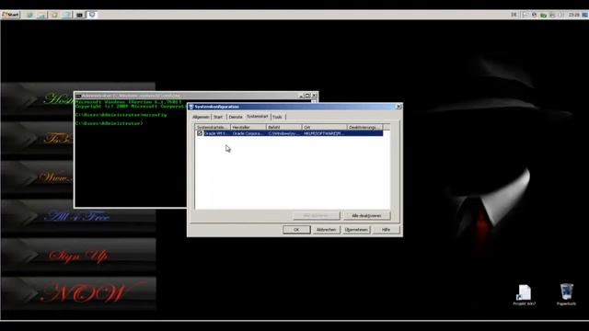The image size is (589, 331).
Task: Click the DE language indicator in tray
Action: (514, 15)
